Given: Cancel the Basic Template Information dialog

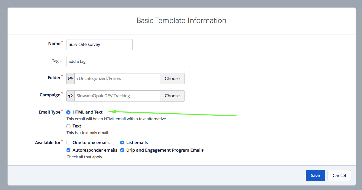Looking at the screenshot, I should pos(339,176).
